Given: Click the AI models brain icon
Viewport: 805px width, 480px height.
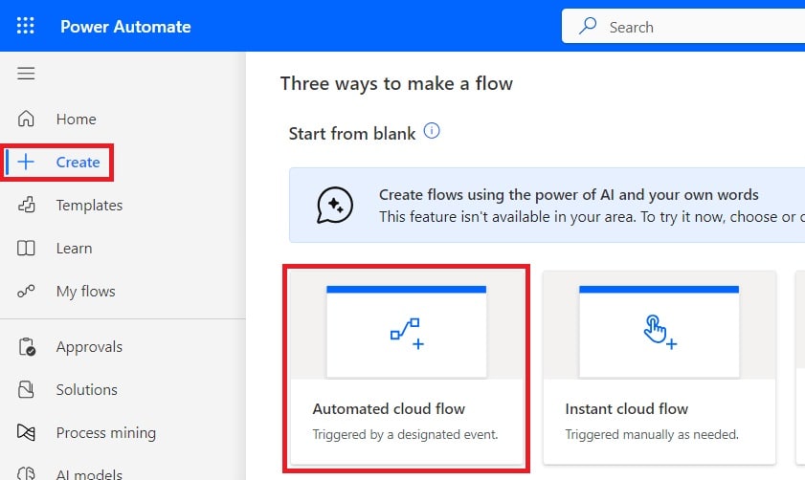Looking at the screenshot, I should (x=26, y=473).
